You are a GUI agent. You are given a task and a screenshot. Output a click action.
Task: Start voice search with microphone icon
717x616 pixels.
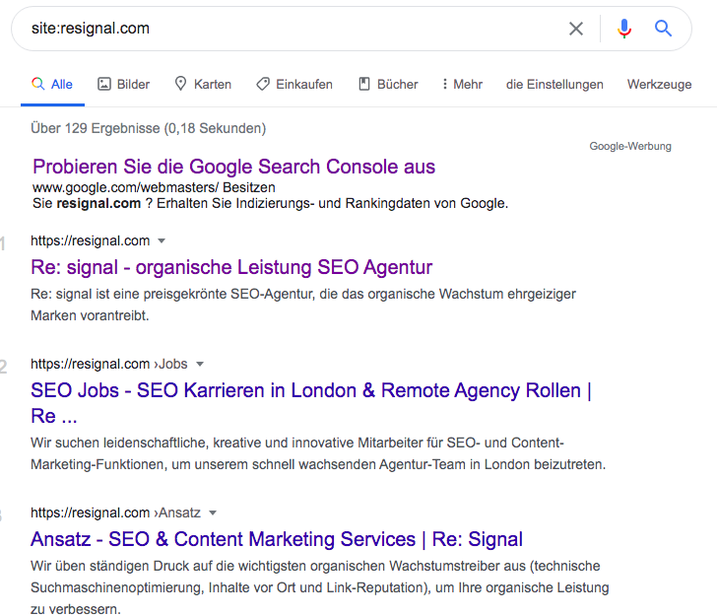coord(623,29)
